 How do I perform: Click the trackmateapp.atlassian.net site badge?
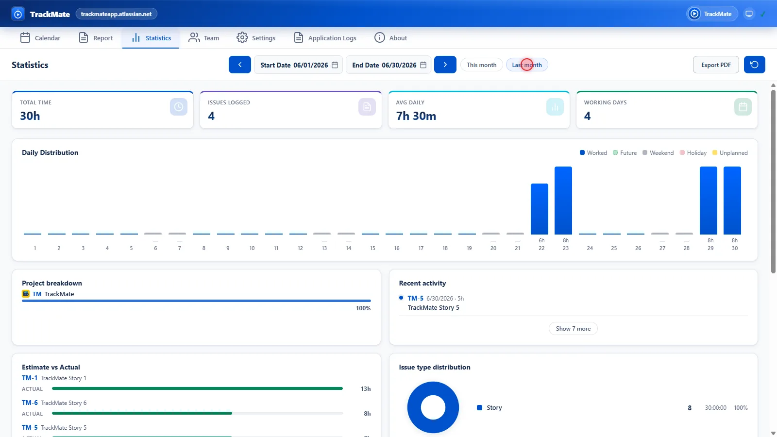117,14
